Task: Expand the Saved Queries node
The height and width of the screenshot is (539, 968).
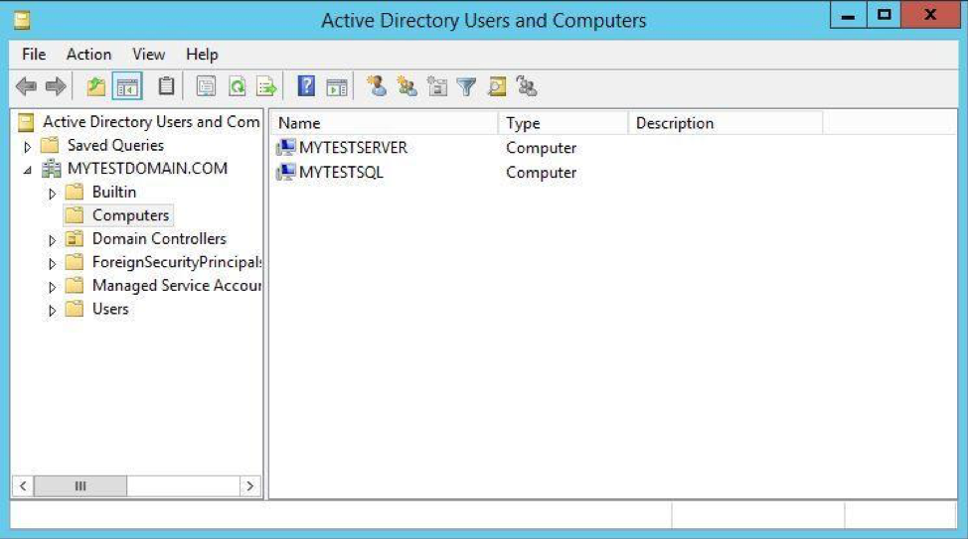Action: click(28, 146)
